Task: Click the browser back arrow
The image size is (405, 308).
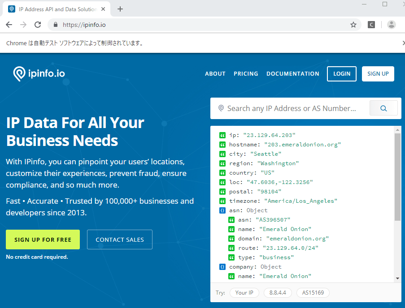Action: tap(9, 25)
